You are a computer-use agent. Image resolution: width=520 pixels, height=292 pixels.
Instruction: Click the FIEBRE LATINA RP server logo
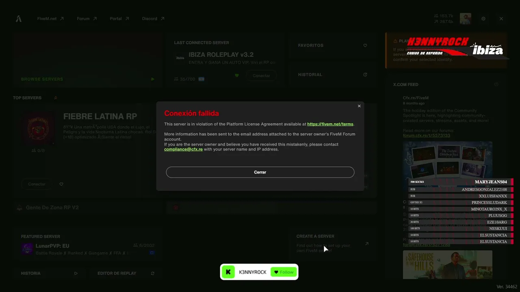[39, 129]
